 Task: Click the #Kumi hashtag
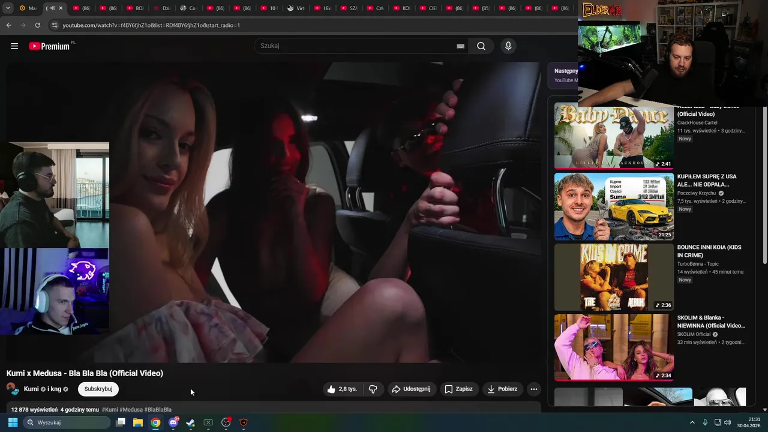point(110,410)
